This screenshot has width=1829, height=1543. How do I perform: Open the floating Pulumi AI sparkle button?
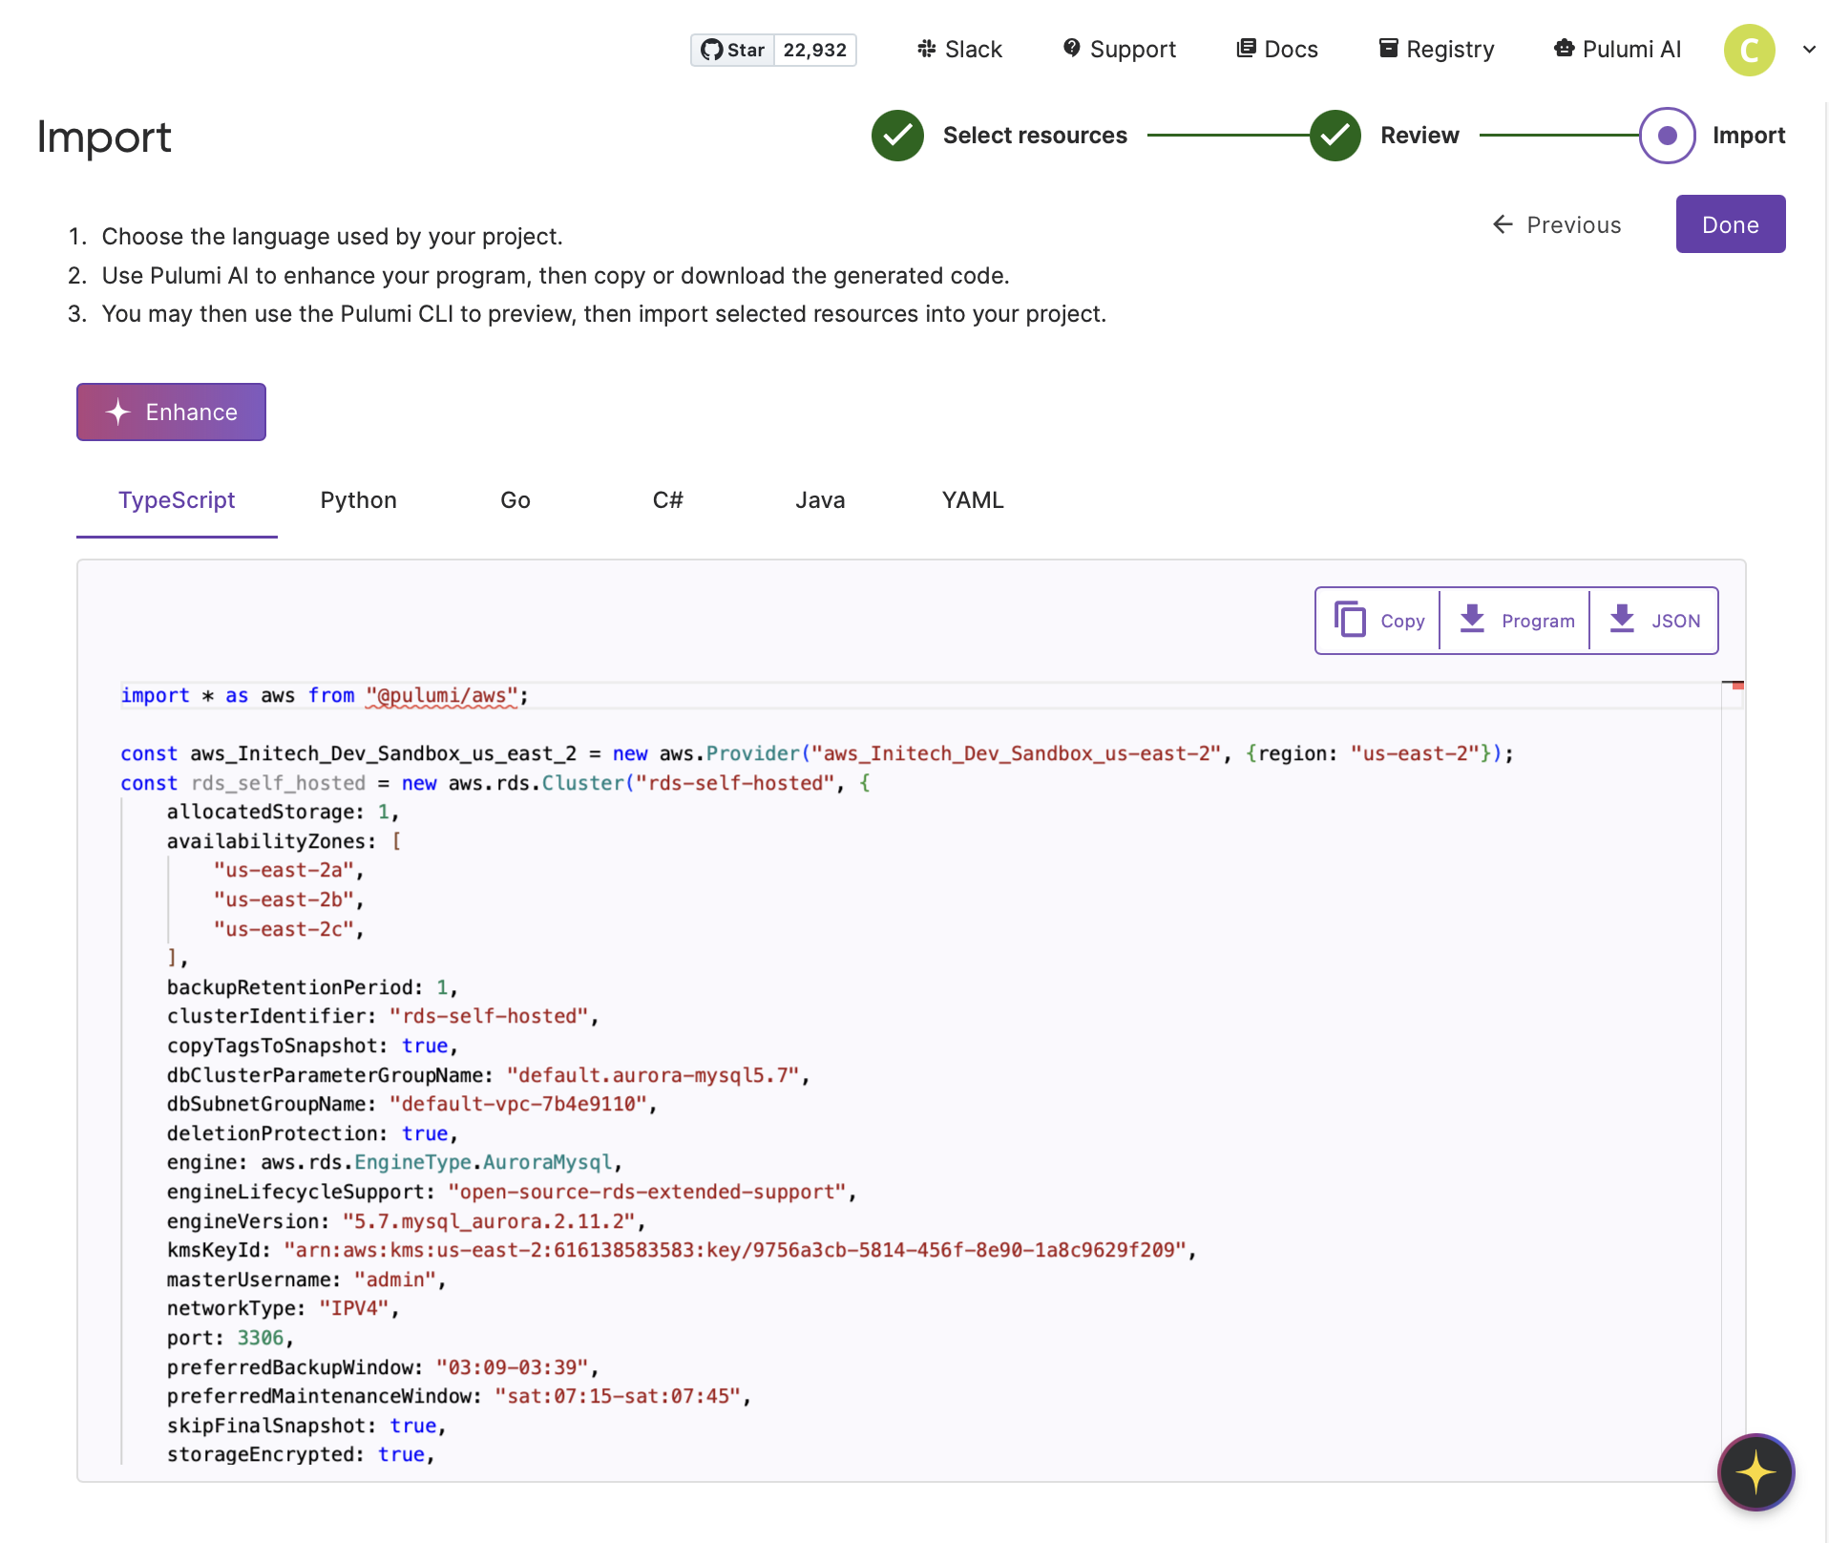point(1755,1472)
